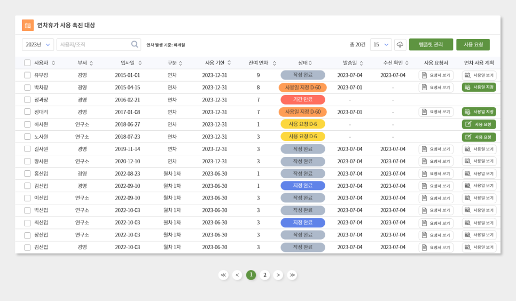Check the 박차장 row checkbox
The height and width of the screenshot is (301, 516).
click(27, 88)
